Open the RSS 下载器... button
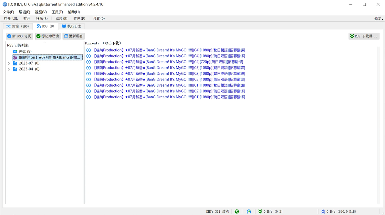The width and height of the screenshot is (385, 215). pyautogui.click(x=364, y=36)
